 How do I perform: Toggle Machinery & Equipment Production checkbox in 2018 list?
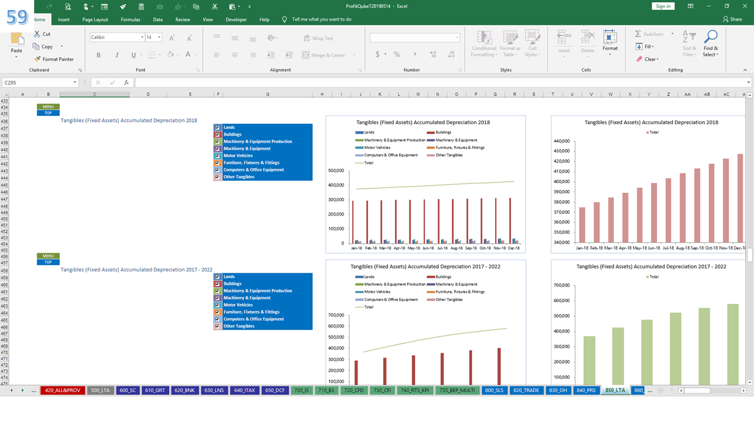217,141
